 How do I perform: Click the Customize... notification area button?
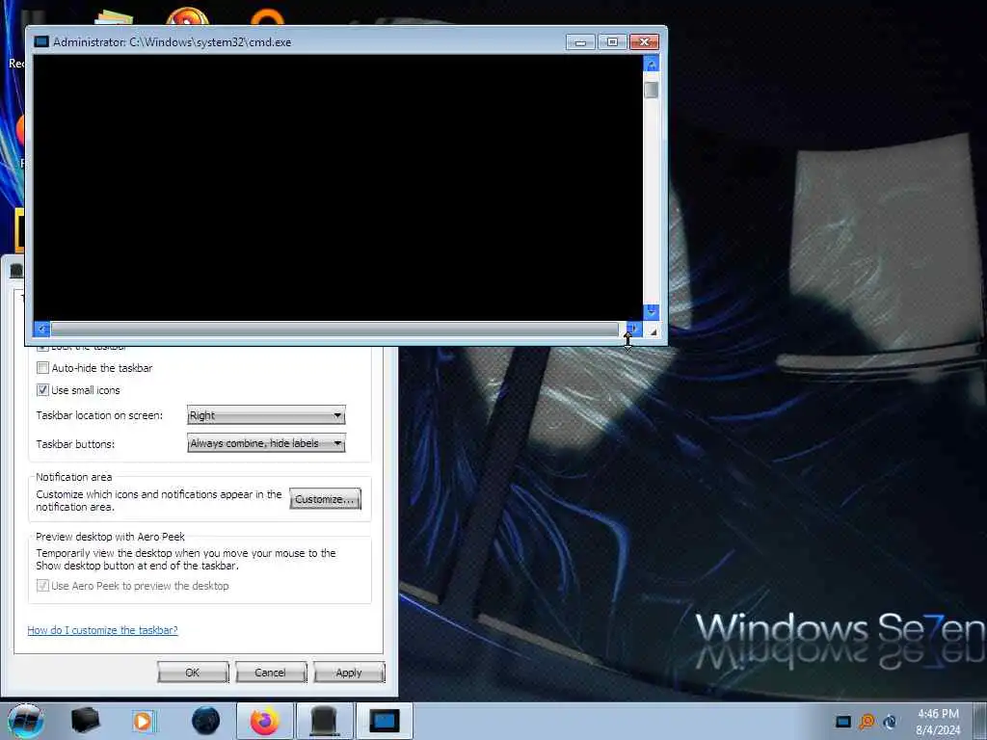(326, 499)
